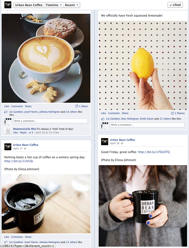Like the latte photo post

pyautogui.click(x=7, y=106)
